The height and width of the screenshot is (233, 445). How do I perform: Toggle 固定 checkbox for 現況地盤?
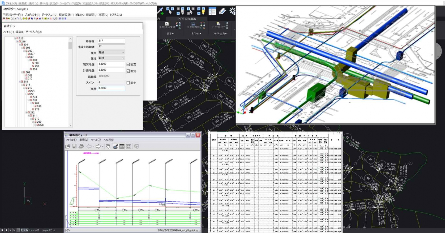pos(128,64)
